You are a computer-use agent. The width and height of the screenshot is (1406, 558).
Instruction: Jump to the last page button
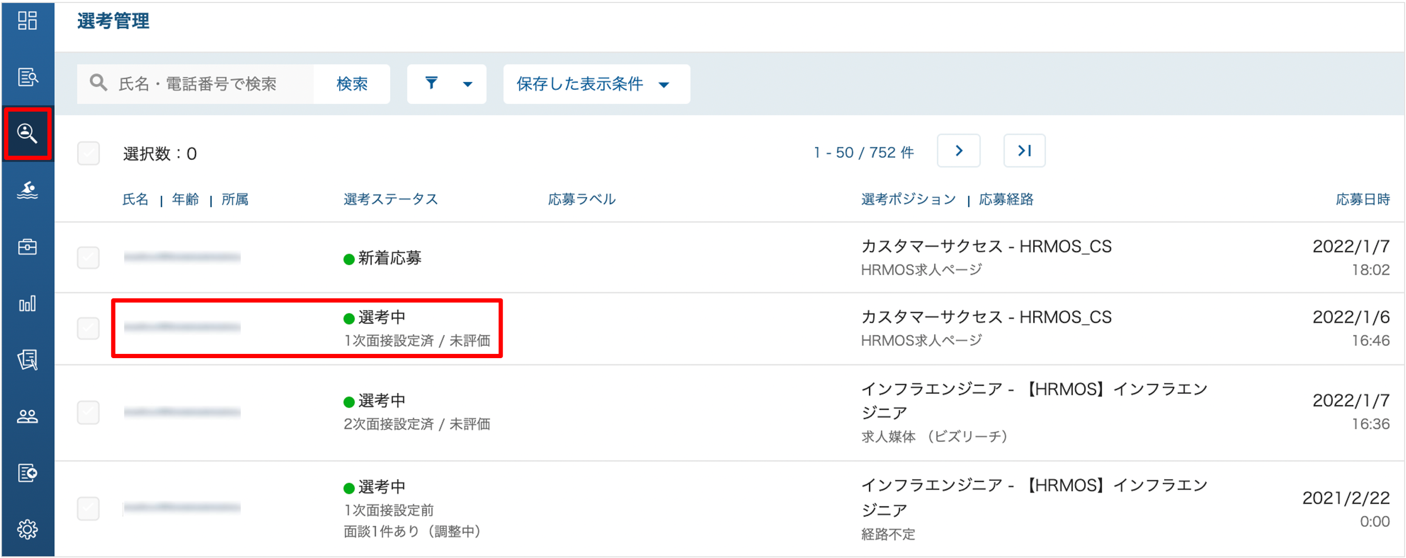click(x=1024, y=151)
